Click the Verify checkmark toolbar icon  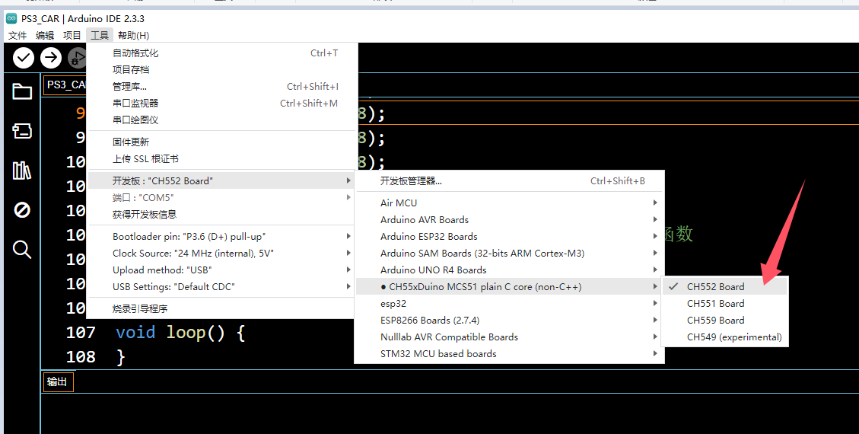(x=24, y=57)
